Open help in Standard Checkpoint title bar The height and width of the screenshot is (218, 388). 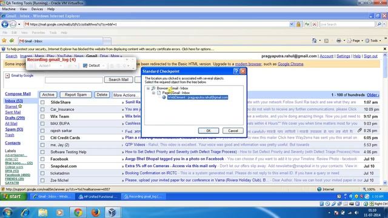[x=236, y=71]
